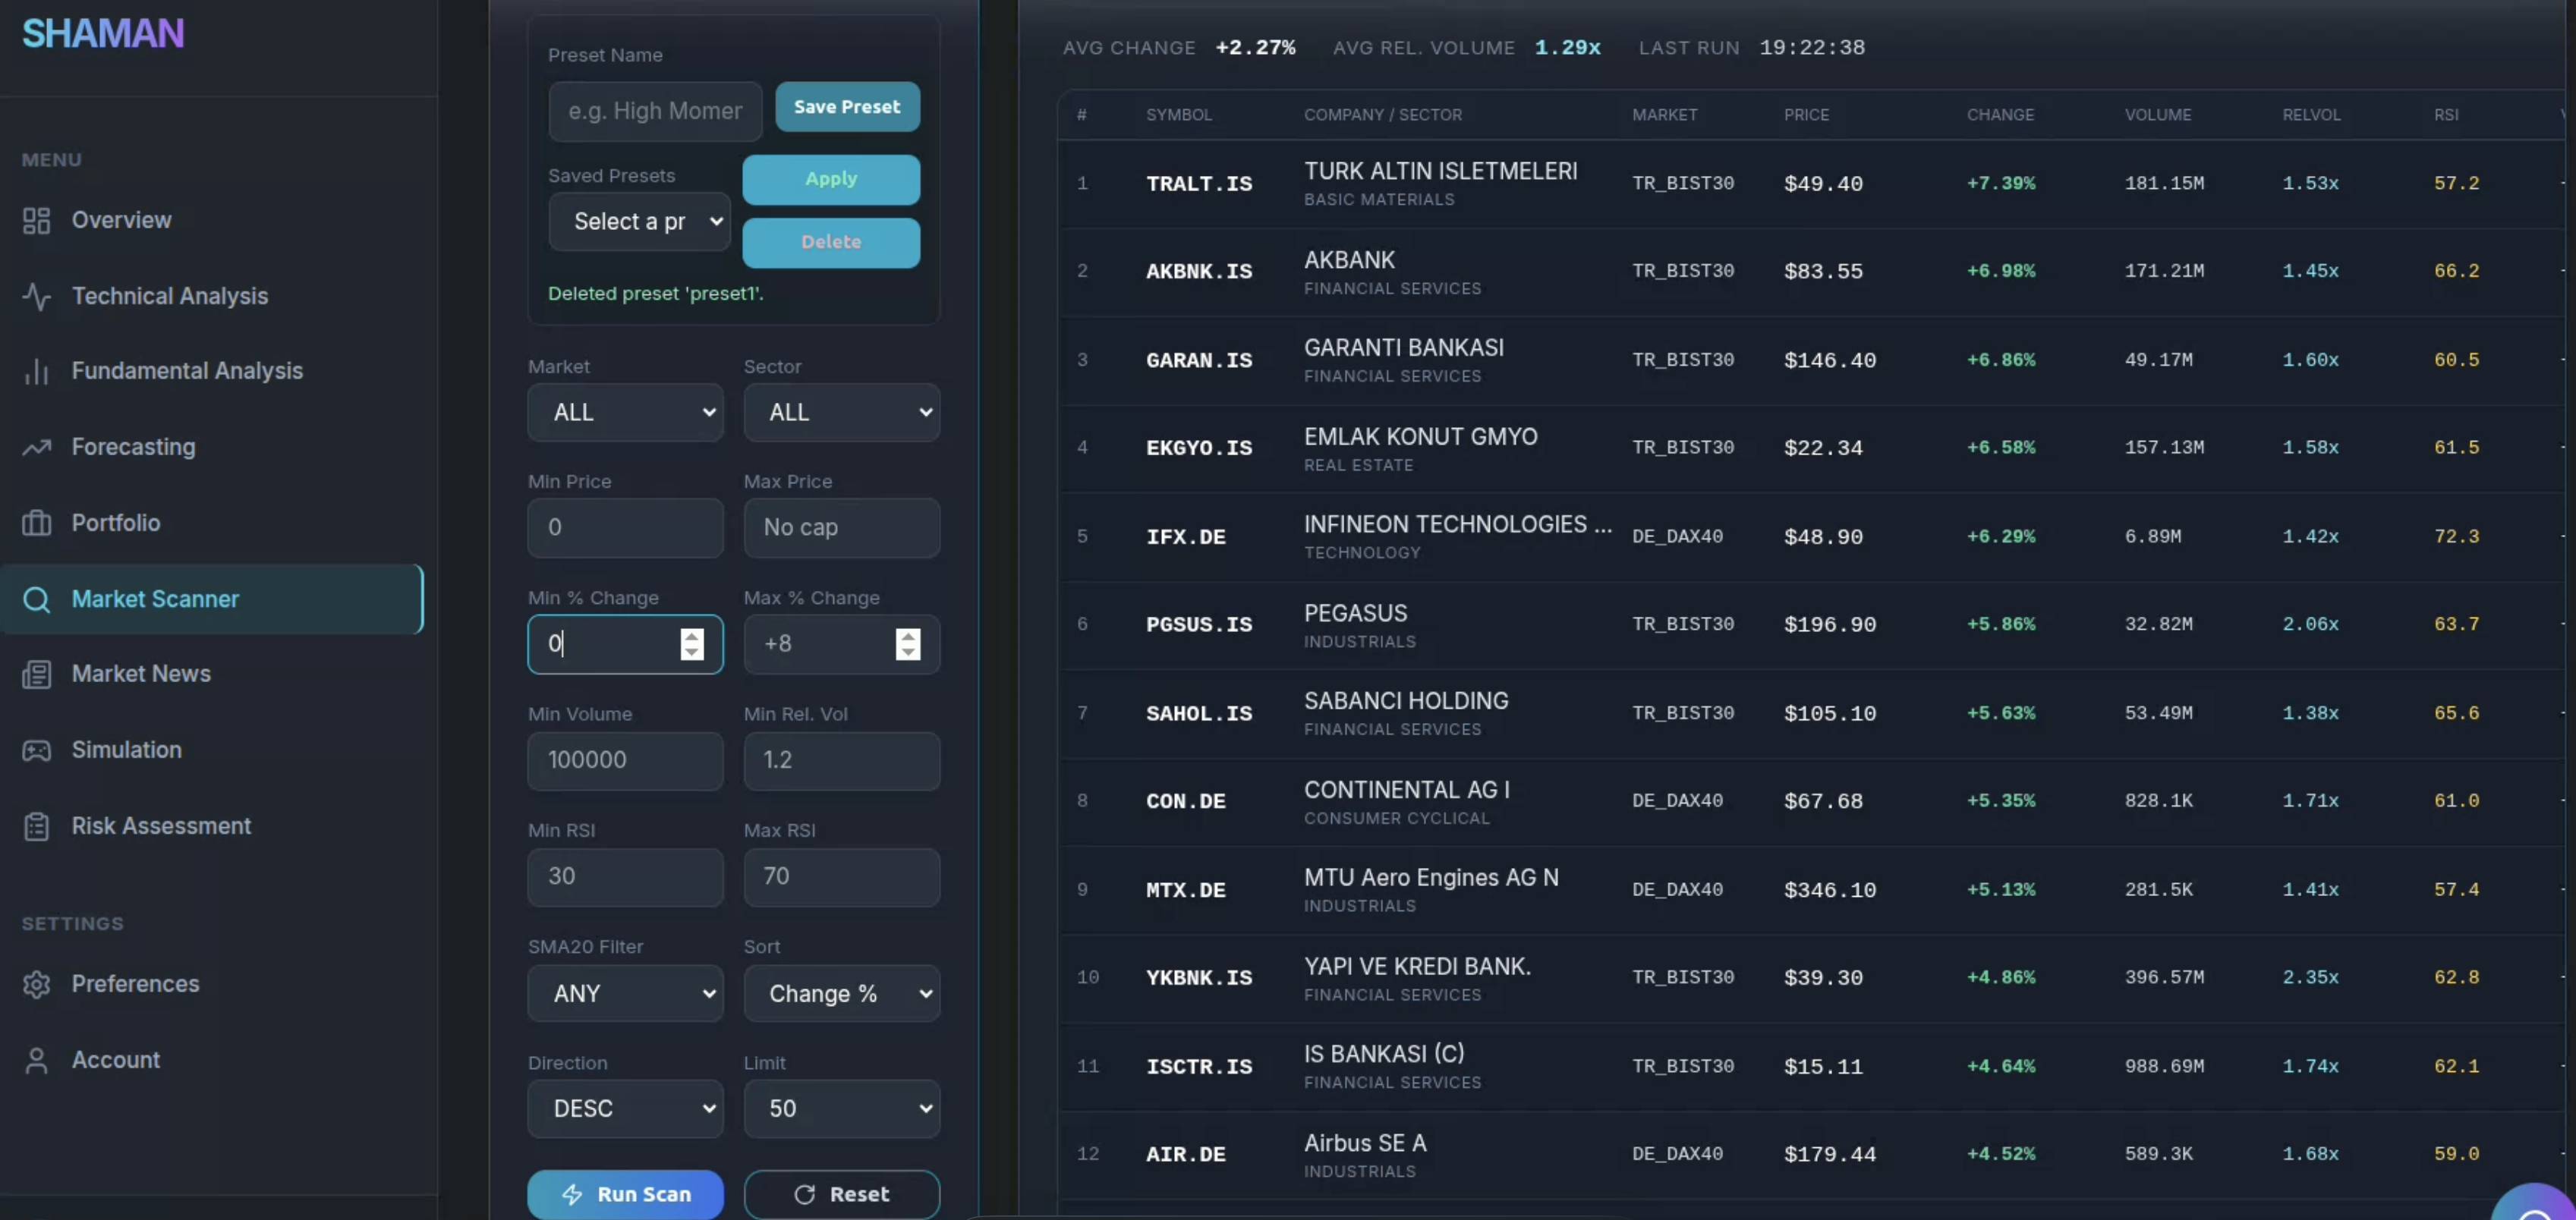Open the Sector dropdown

(x=841, y=412)
